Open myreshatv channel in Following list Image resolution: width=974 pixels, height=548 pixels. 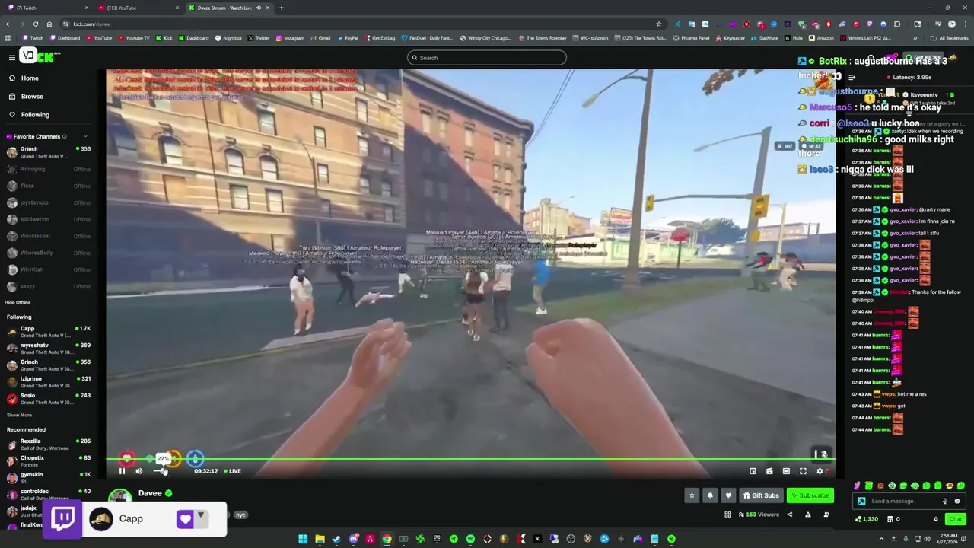[49, 349]
